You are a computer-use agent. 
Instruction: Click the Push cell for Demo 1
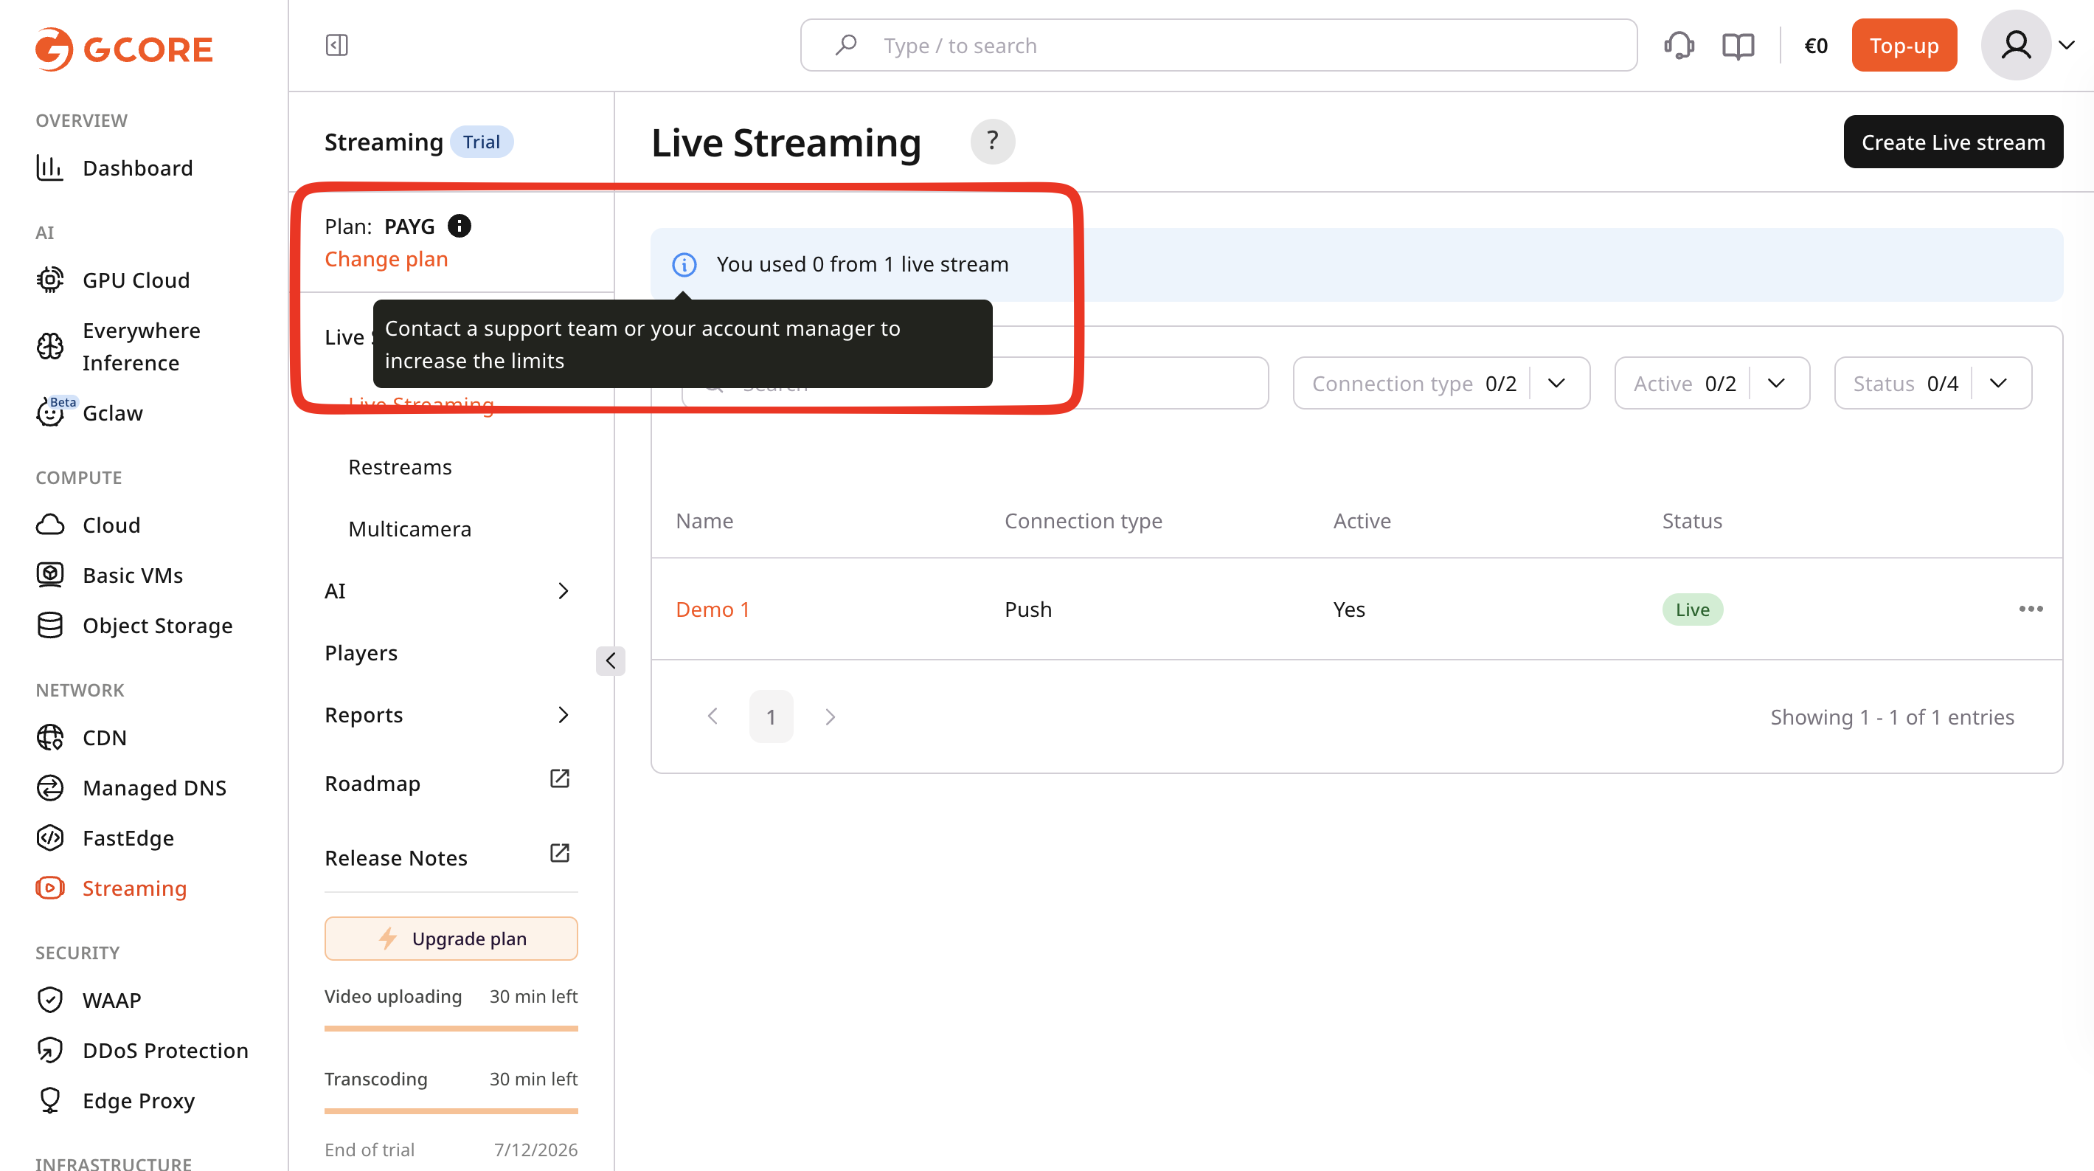1028,609
